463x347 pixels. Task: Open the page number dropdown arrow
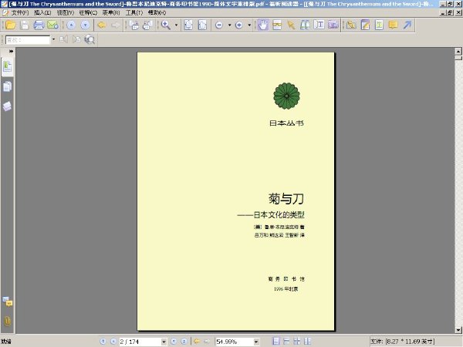pos(164,342)
